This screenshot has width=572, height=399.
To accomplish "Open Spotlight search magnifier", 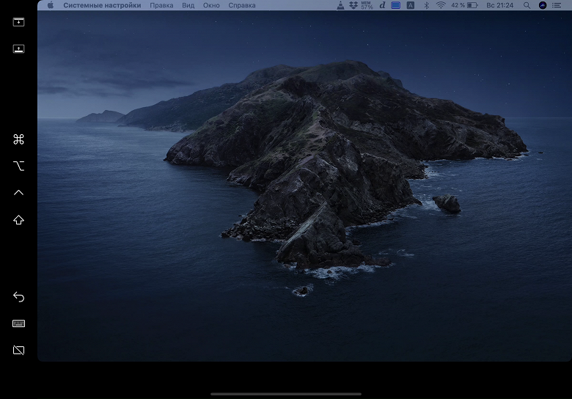I will click(527, 5).
